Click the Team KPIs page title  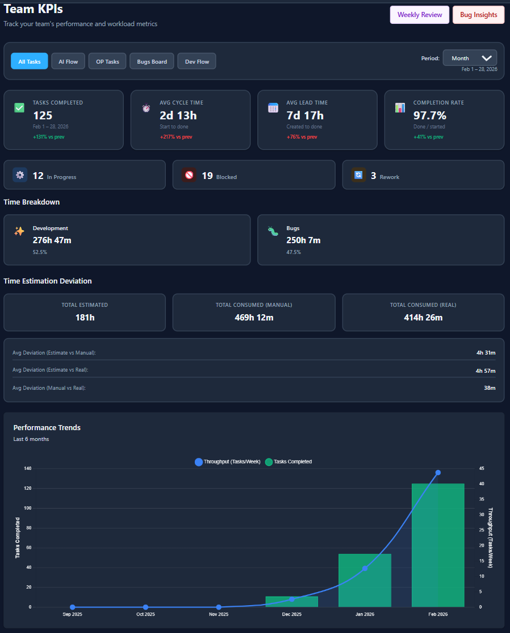33,9
